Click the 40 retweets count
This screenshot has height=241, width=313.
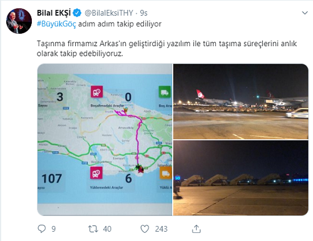pos(107,229)
